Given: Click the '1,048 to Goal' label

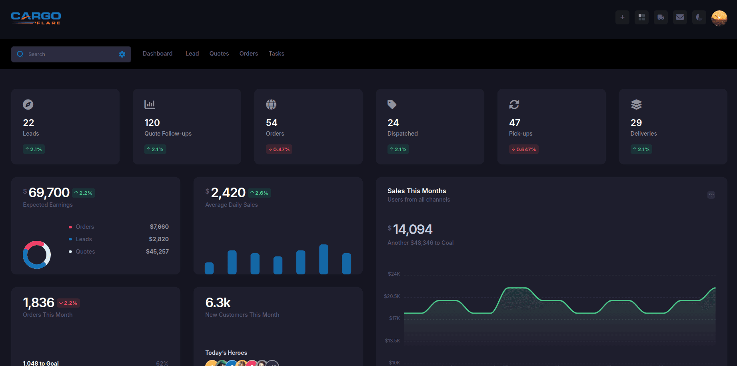Looking at the screenshot, I should pos(41,363).
